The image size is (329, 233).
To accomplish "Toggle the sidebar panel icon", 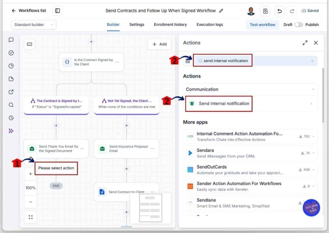I will [58, 11].
